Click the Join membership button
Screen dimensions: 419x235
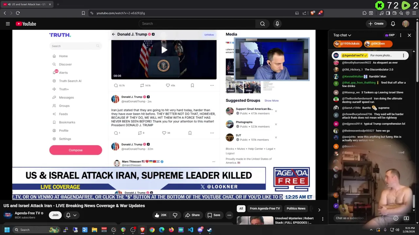[55, 215]
